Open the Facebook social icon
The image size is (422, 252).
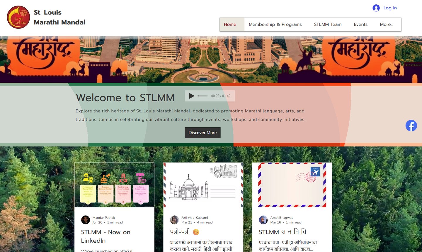tap(411, 126)
